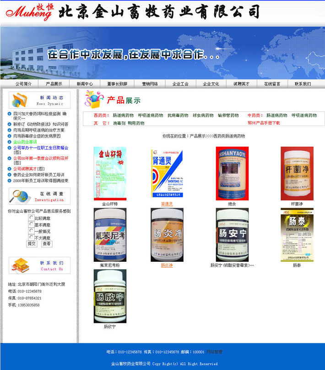Image resolution: width=325 pixels, height=370 pixels.
Task: Open 中药类 肠道病药物 category link
Action: [x=277, y=116]
